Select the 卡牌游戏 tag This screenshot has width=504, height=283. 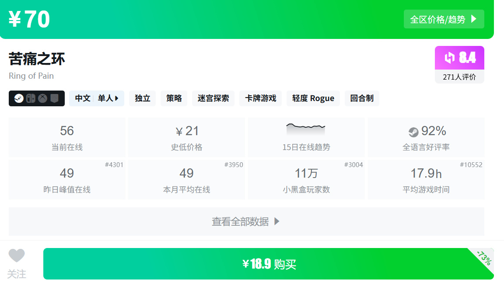(261, 98)
